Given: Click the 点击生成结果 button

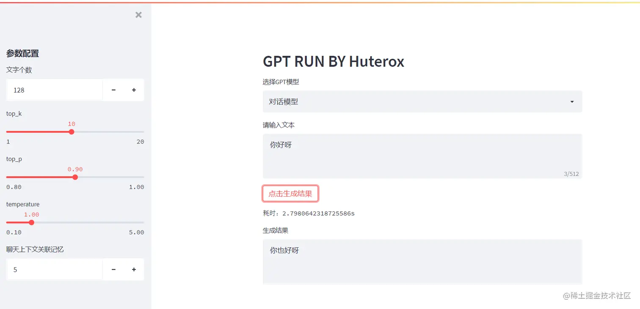Looking at the screenshot, I should pyautogui.click(x=290, y=194).
